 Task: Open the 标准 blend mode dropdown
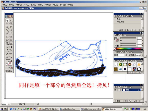pyautogui.click(x=125, y=55)
